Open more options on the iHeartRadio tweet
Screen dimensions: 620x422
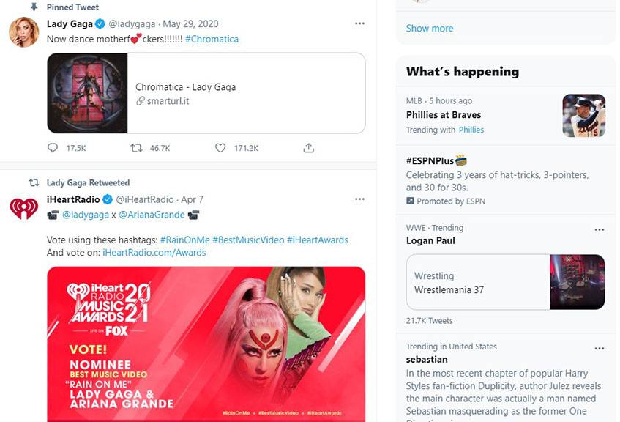[x=359, y=199]
